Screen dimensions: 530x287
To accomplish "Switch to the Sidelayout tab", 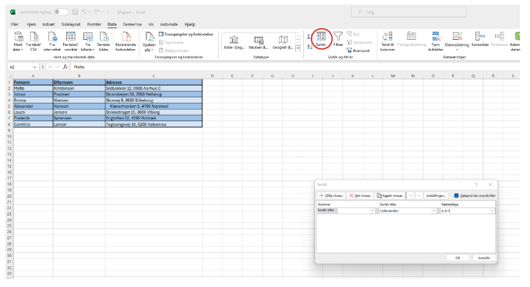I will [71, 24].
